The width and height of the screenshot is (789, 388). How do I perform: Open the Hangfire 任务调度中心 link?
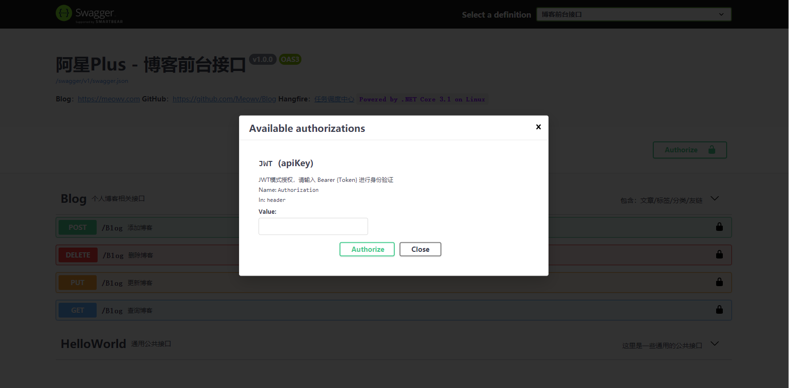point(334,99)
